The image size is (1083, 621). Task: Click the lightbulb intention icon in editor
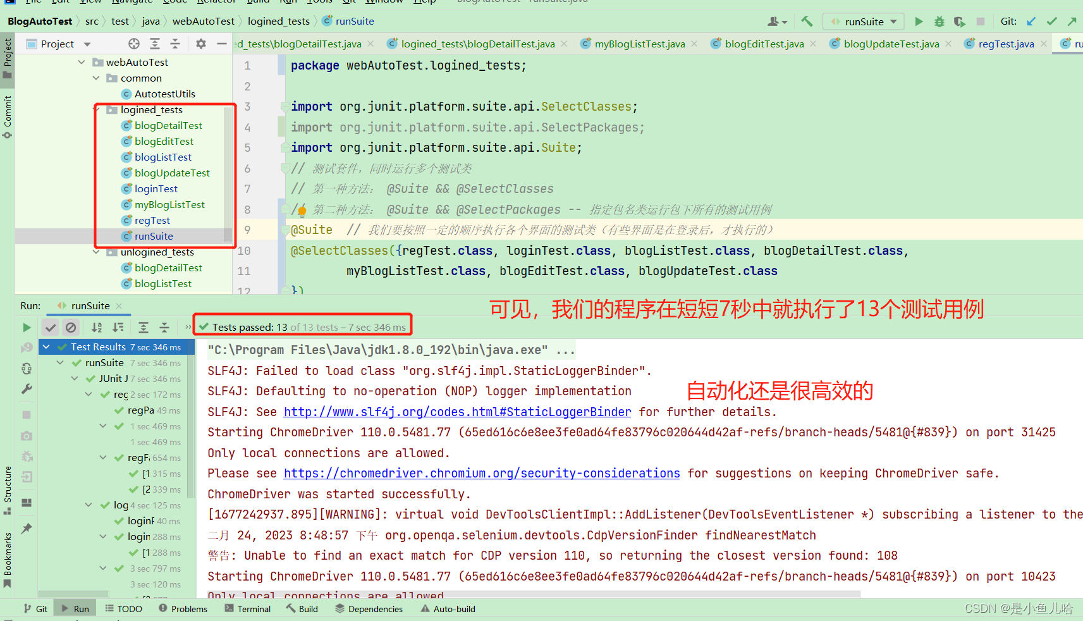(x=302, y=211)
